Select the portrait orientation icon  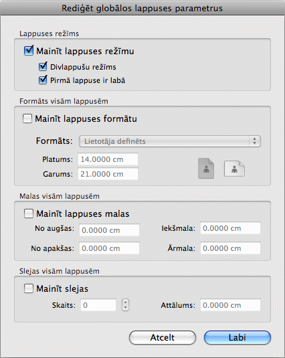click(x=206, y=169)
